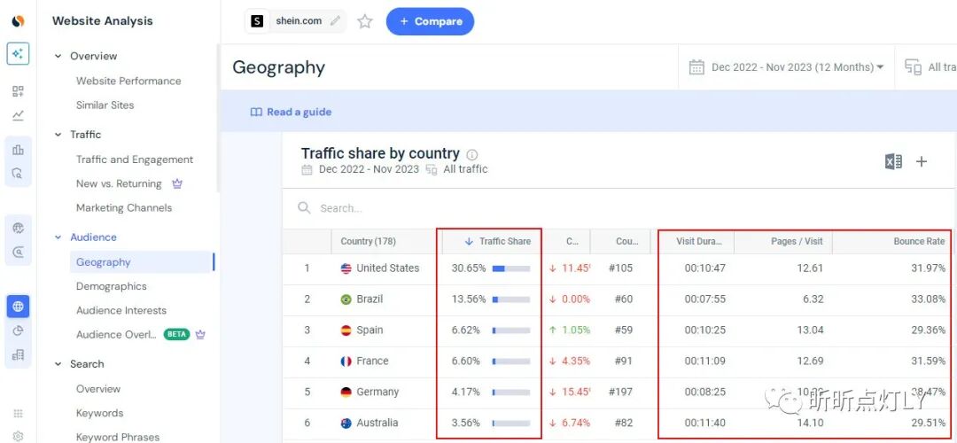This screenshot has width=957, height=443.
Task: Click the United States traffic share bar
Action: click(x=511, y=268)
